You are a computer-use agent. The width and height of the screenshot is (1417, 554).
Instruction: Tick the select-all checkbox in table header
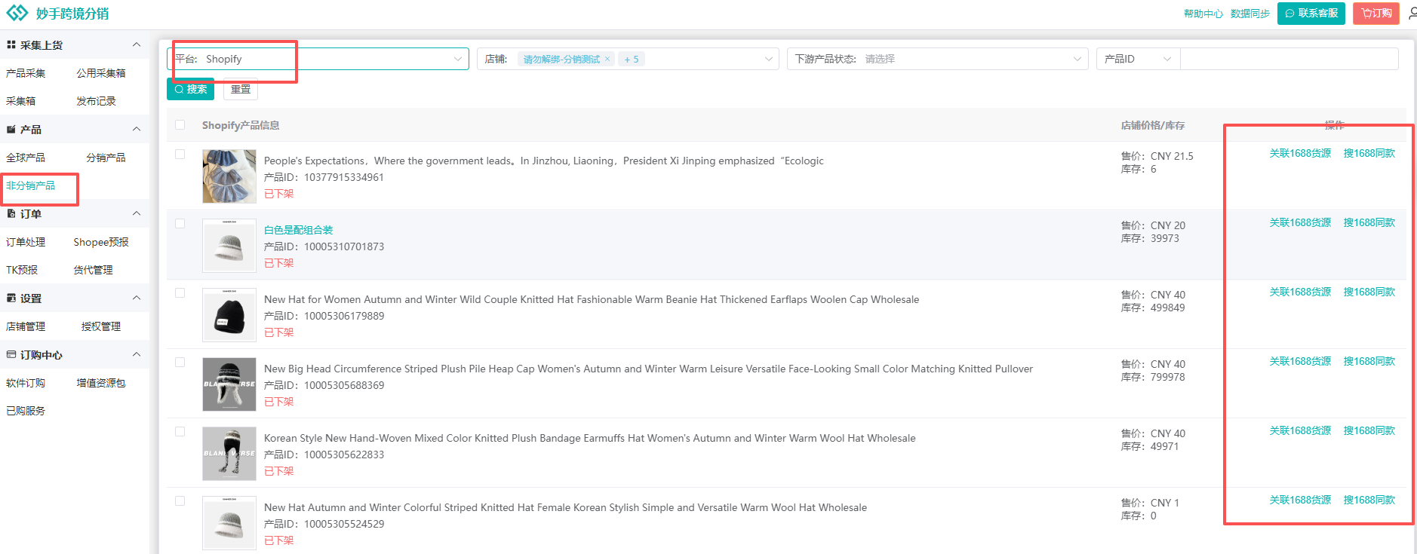[x=180, y=125]
